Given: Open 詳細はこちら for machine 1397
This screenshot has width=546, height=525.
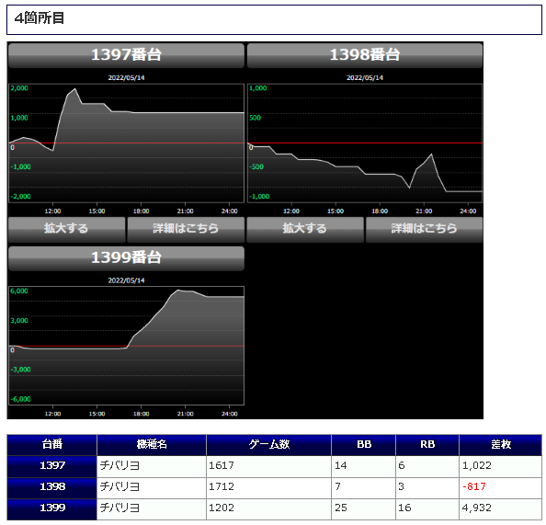Looking at the screenshot, I should [x=186, y=229].
